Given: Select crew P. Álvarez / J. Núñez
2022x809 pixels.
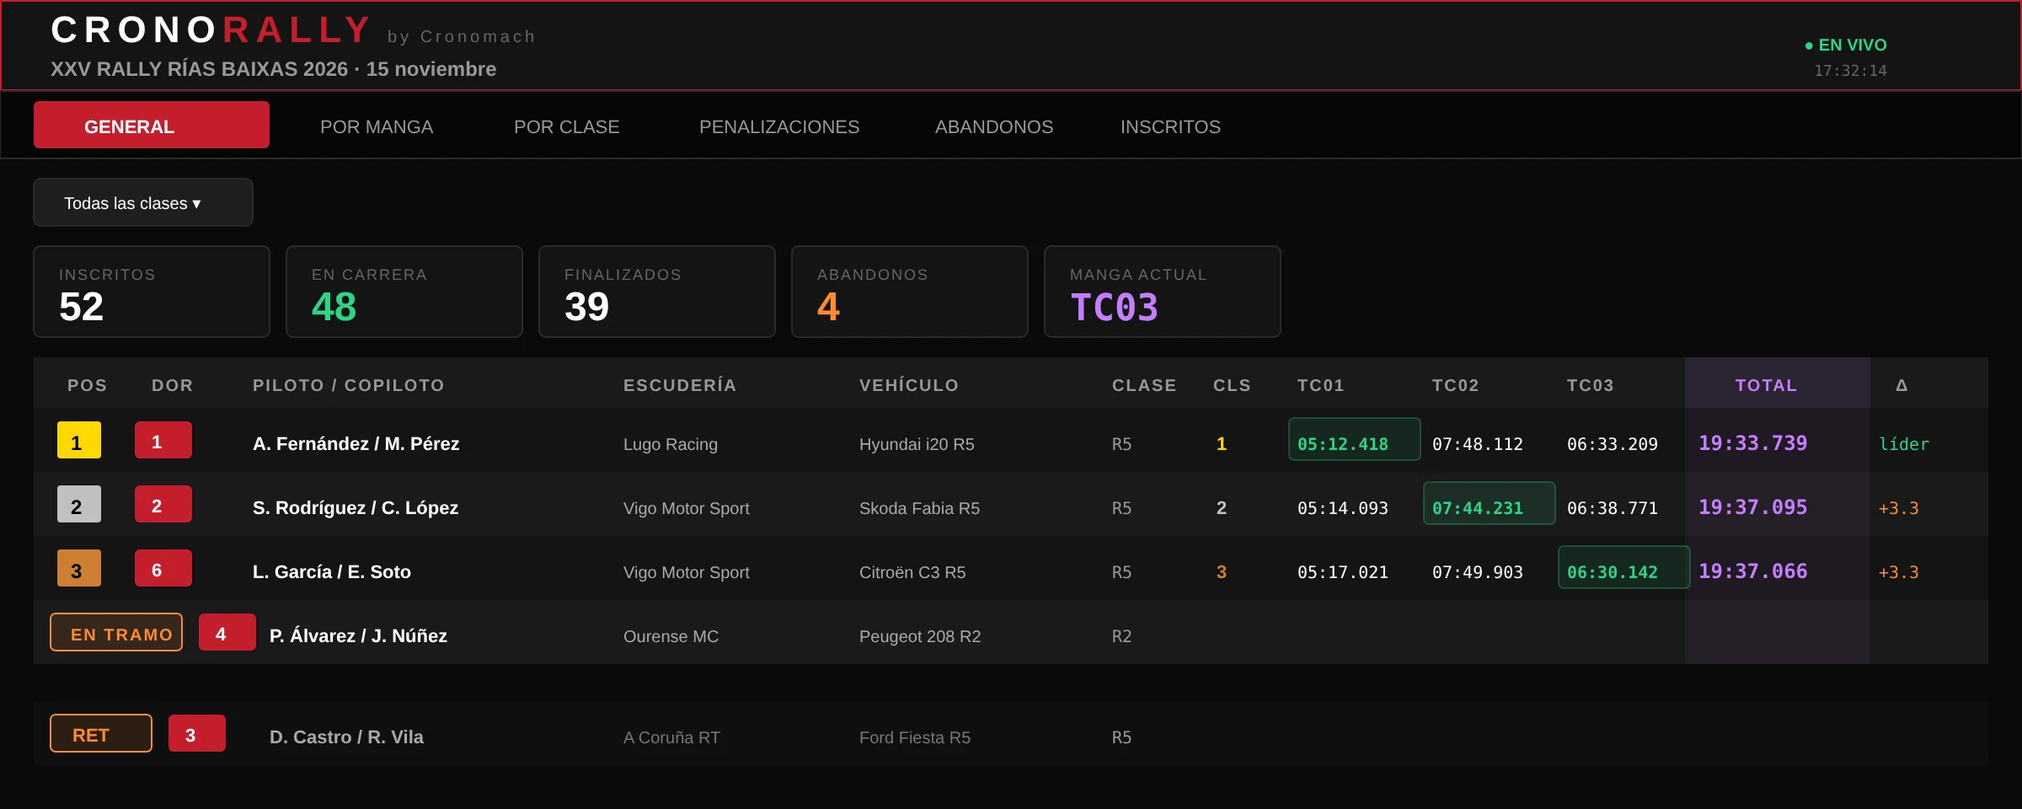Looking at the screenshot, I should (x=358, y=635).
